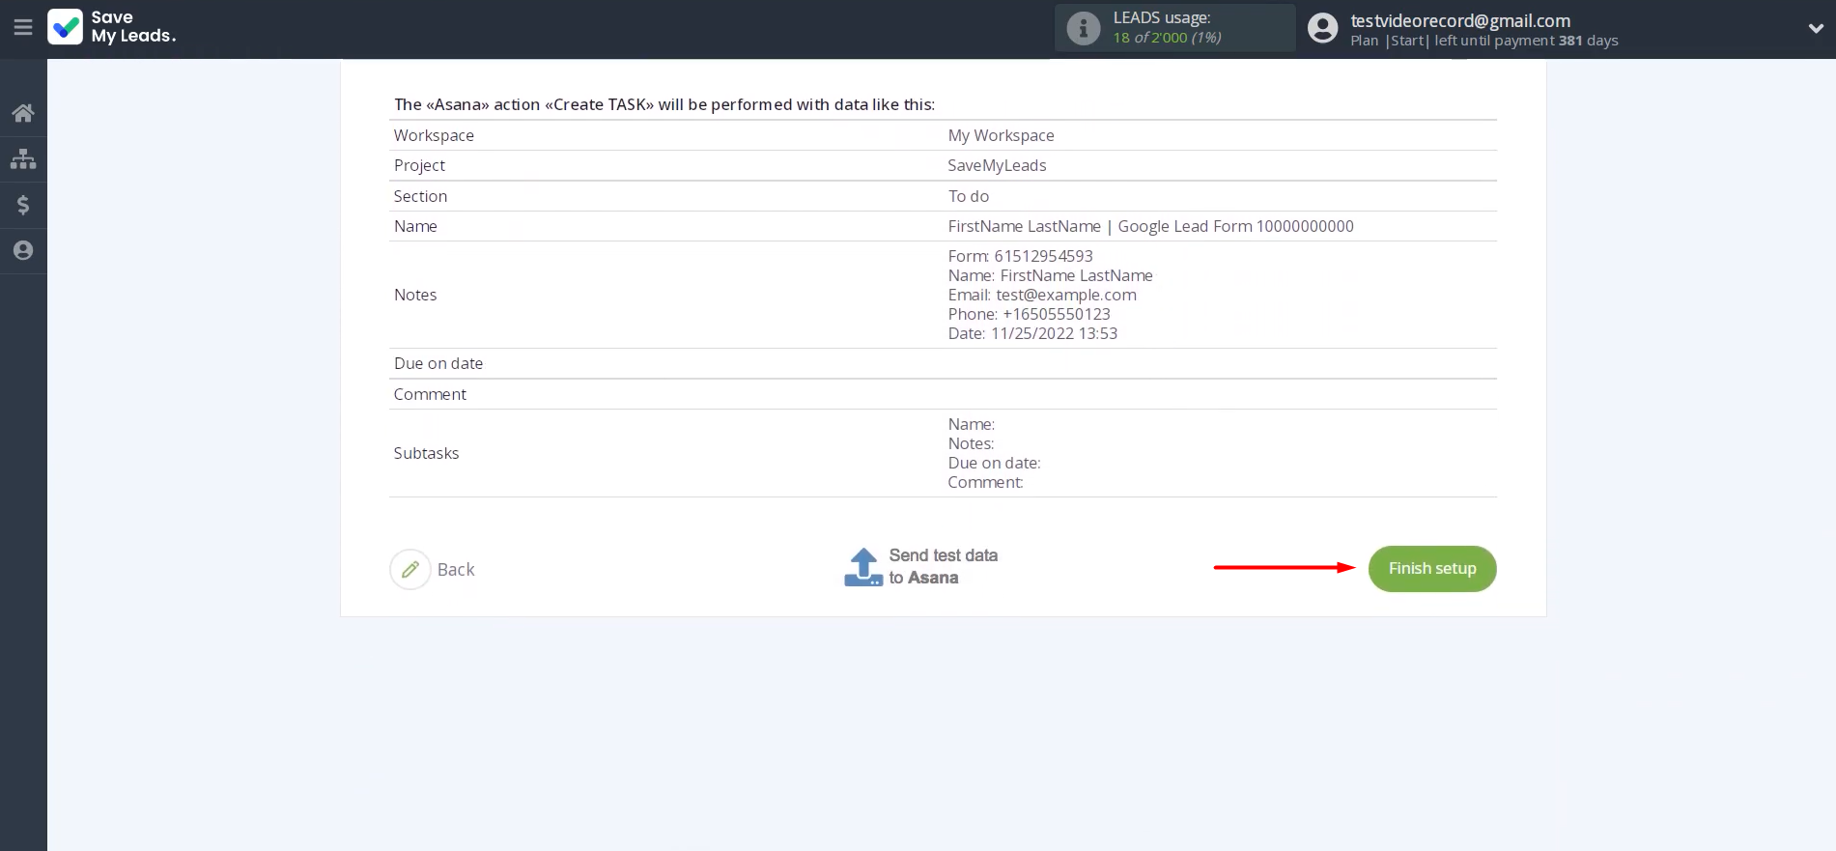This screenshot has height=851, width=1836.
Task: Open the connections sitemap icon
Action: click(23, 159)
